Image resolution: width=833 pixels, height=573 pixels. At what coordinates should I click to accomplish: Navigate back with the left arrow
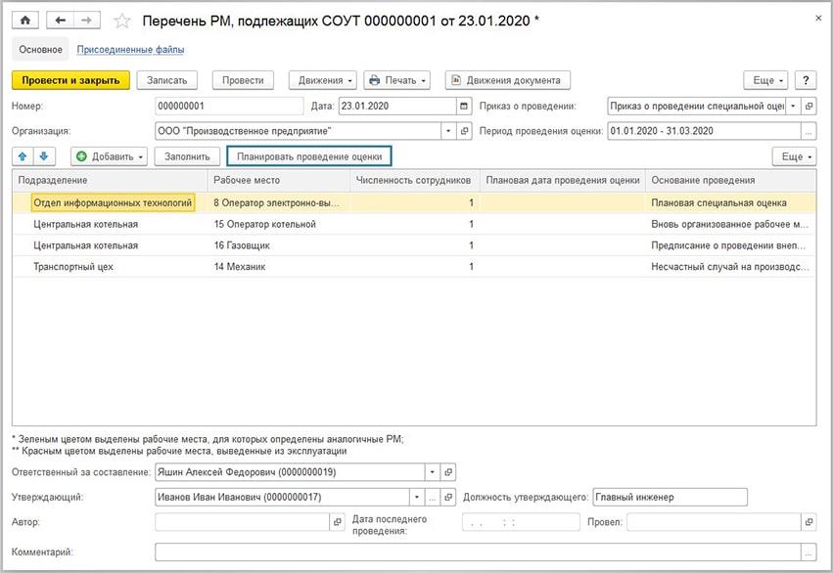[x=60, y=21]
